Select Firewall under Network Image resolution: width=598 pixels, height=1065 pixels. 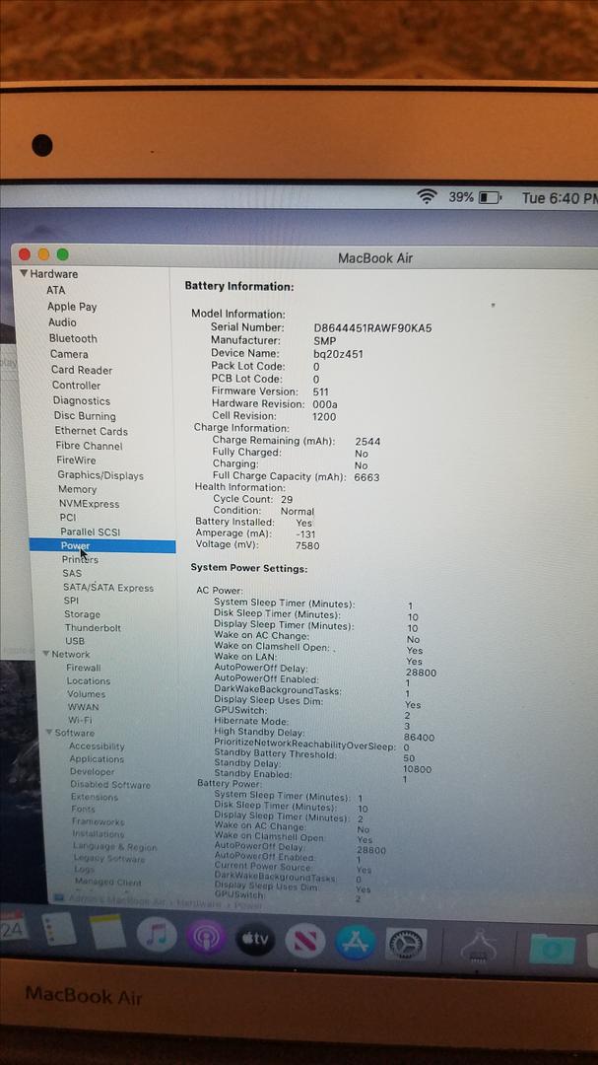[84, 668]
